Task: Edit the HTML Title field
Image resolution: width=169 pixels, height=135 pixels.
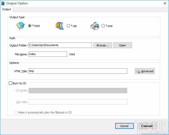Action: (x=78, y=71)
